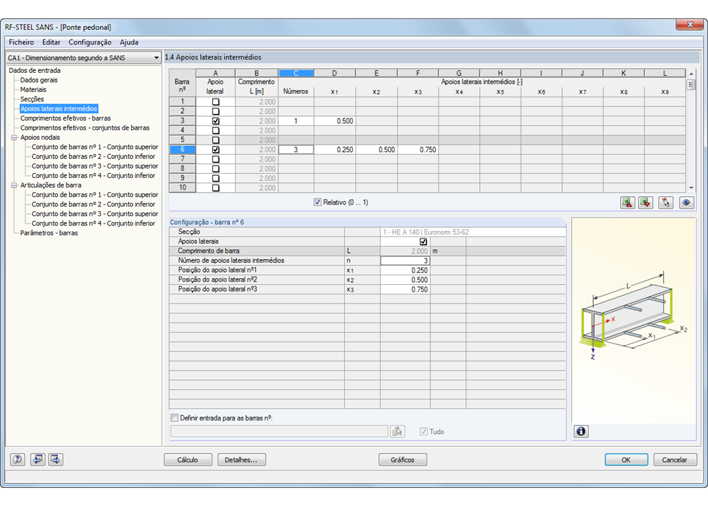Untick lateral support checkbox for bar 3
Image resolution: width=708 pixels, height=507 pixels.
[x=216, y=121]
